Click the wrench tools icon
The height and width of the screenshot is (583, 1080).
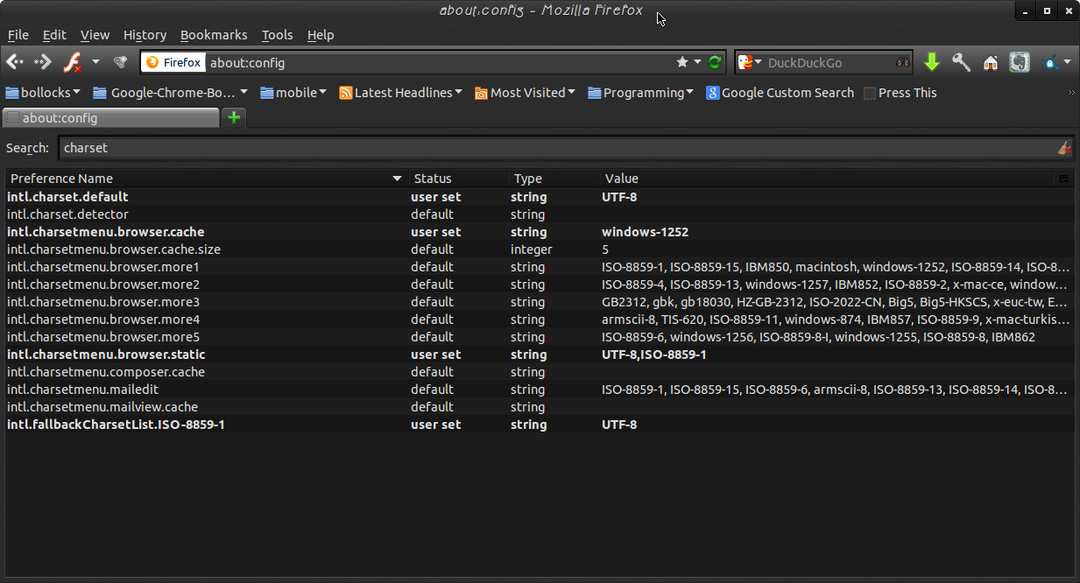(961, 62)
